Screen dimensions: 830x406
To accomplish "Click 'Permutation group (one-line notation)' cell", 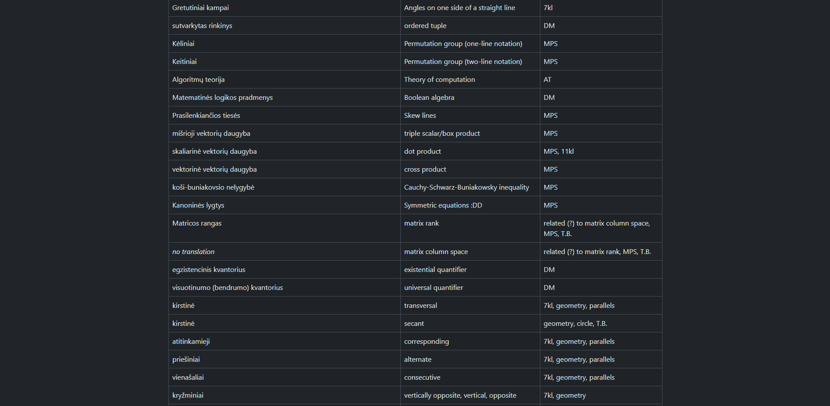I will point(463,44).
